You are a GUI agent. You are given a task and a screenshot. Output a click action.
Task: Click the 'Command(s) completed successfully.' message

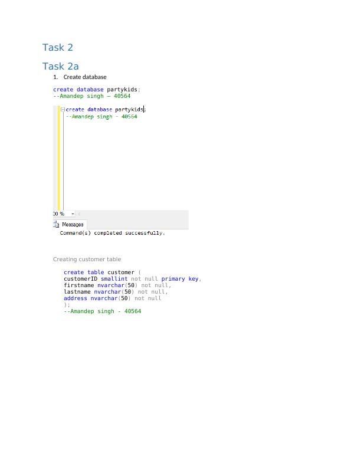pyautogui.click(x=113, y=233)
